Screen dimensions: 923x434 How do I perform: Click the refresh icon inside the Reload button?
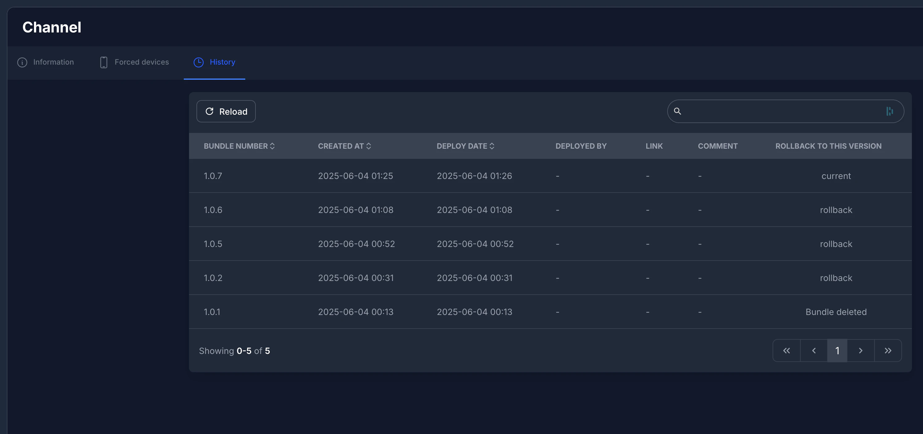pos(210,111)
